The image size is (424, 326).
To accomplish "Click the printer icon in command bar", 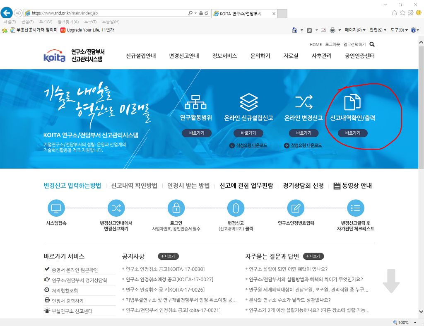I will tap(332, 30).
